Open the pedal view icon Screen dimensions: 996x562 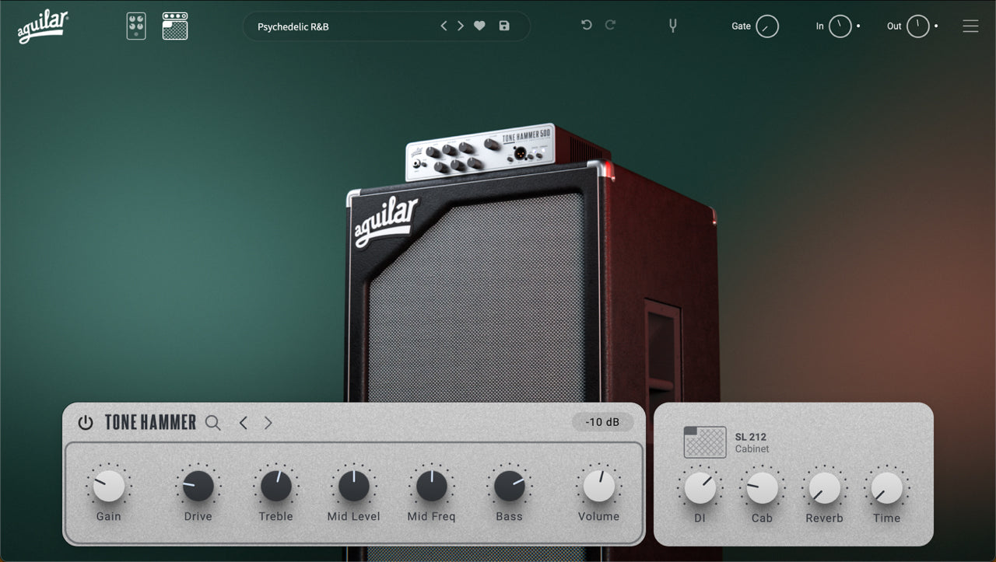click(x=136, y=26)
